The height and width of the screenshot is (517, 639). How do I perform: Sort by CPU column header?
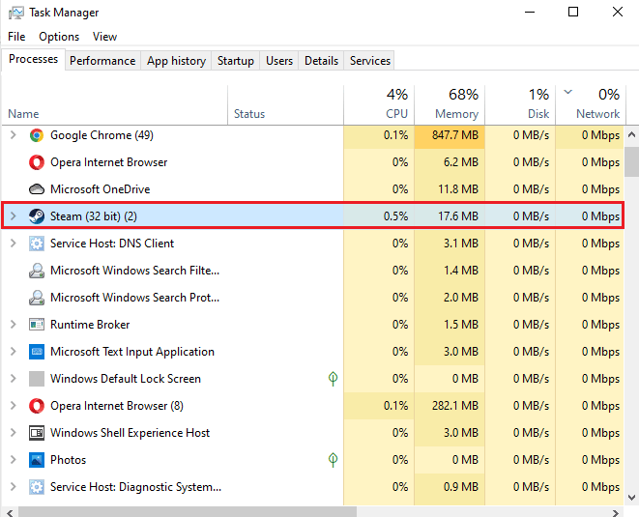[379, 104]
